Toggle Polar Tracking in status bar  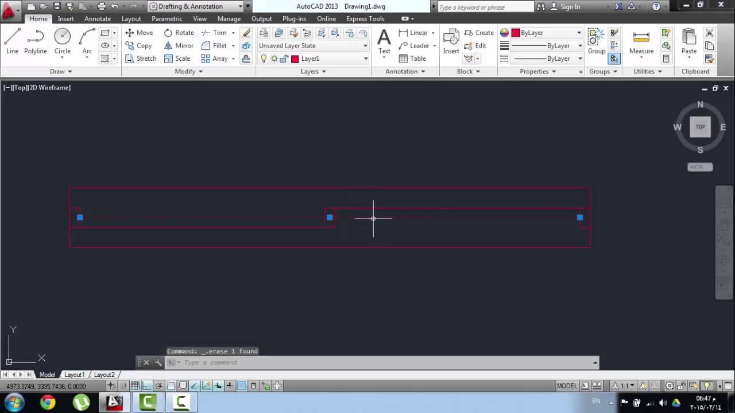click(159, 386)
